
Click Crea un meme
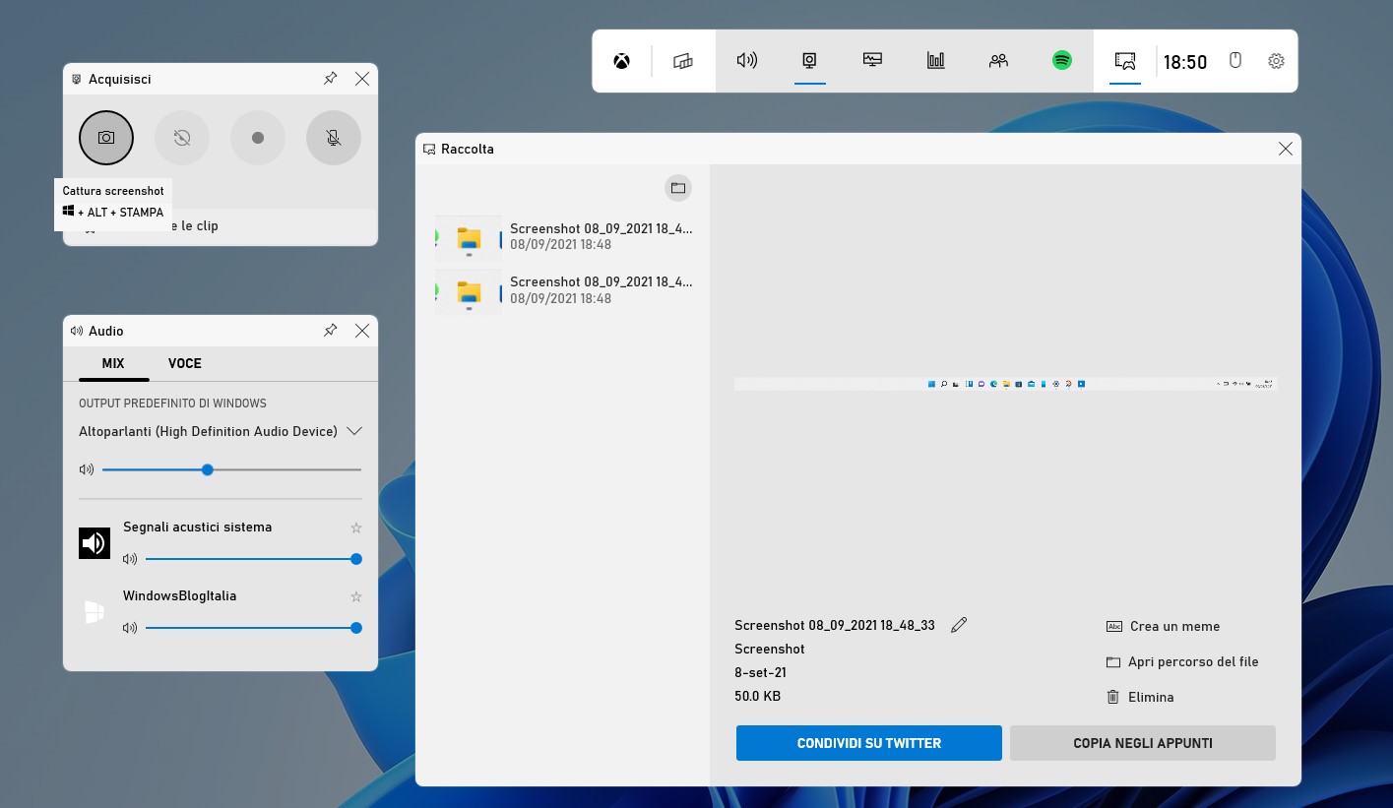click(1164, 626)
